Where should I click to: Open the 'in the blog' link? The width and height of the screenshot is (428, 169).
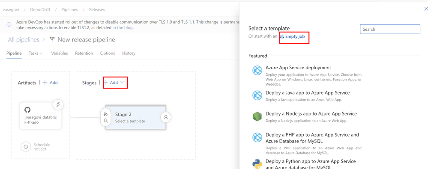click(123, 27)
